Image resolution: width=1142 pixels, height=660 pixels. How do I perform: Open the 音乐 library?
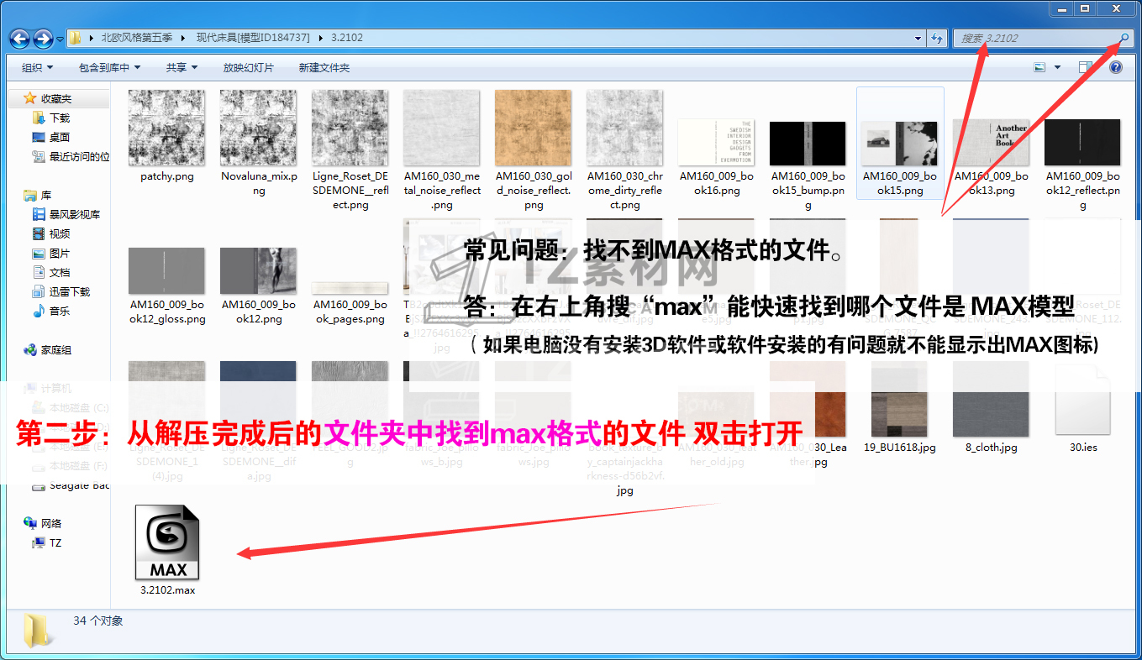tap(59, 312)
